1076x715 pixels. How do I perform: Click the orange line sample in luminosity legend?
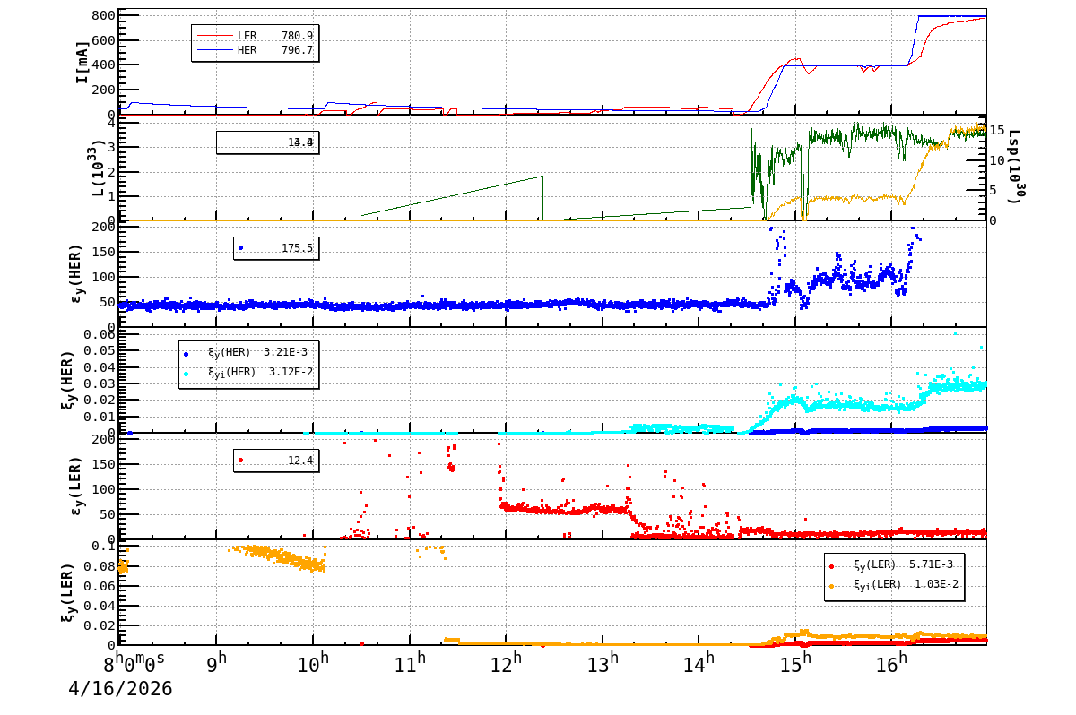(239, 142)
